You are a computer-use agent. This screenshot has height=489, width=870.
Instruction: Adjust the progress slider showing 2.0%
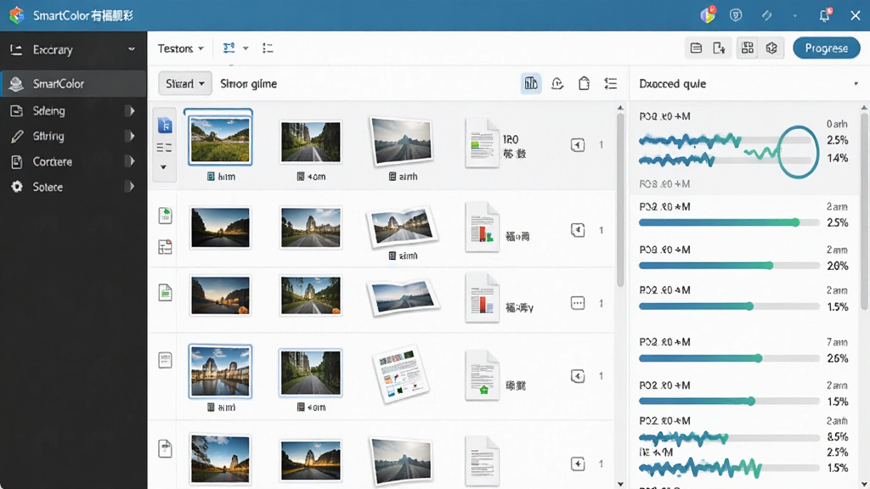[729, 266]
